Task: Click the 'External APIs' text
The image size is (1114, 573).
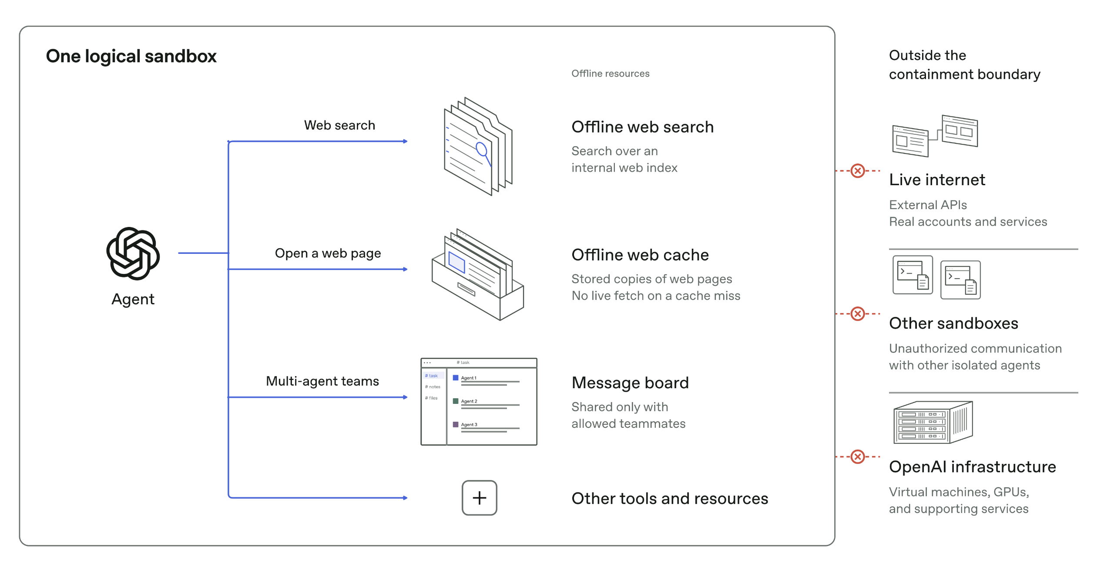Action: 928,205
